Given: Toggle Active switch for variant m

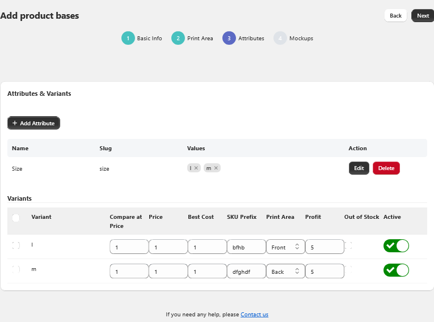Looking at the screenshot, I should click(x=396, y=270).
